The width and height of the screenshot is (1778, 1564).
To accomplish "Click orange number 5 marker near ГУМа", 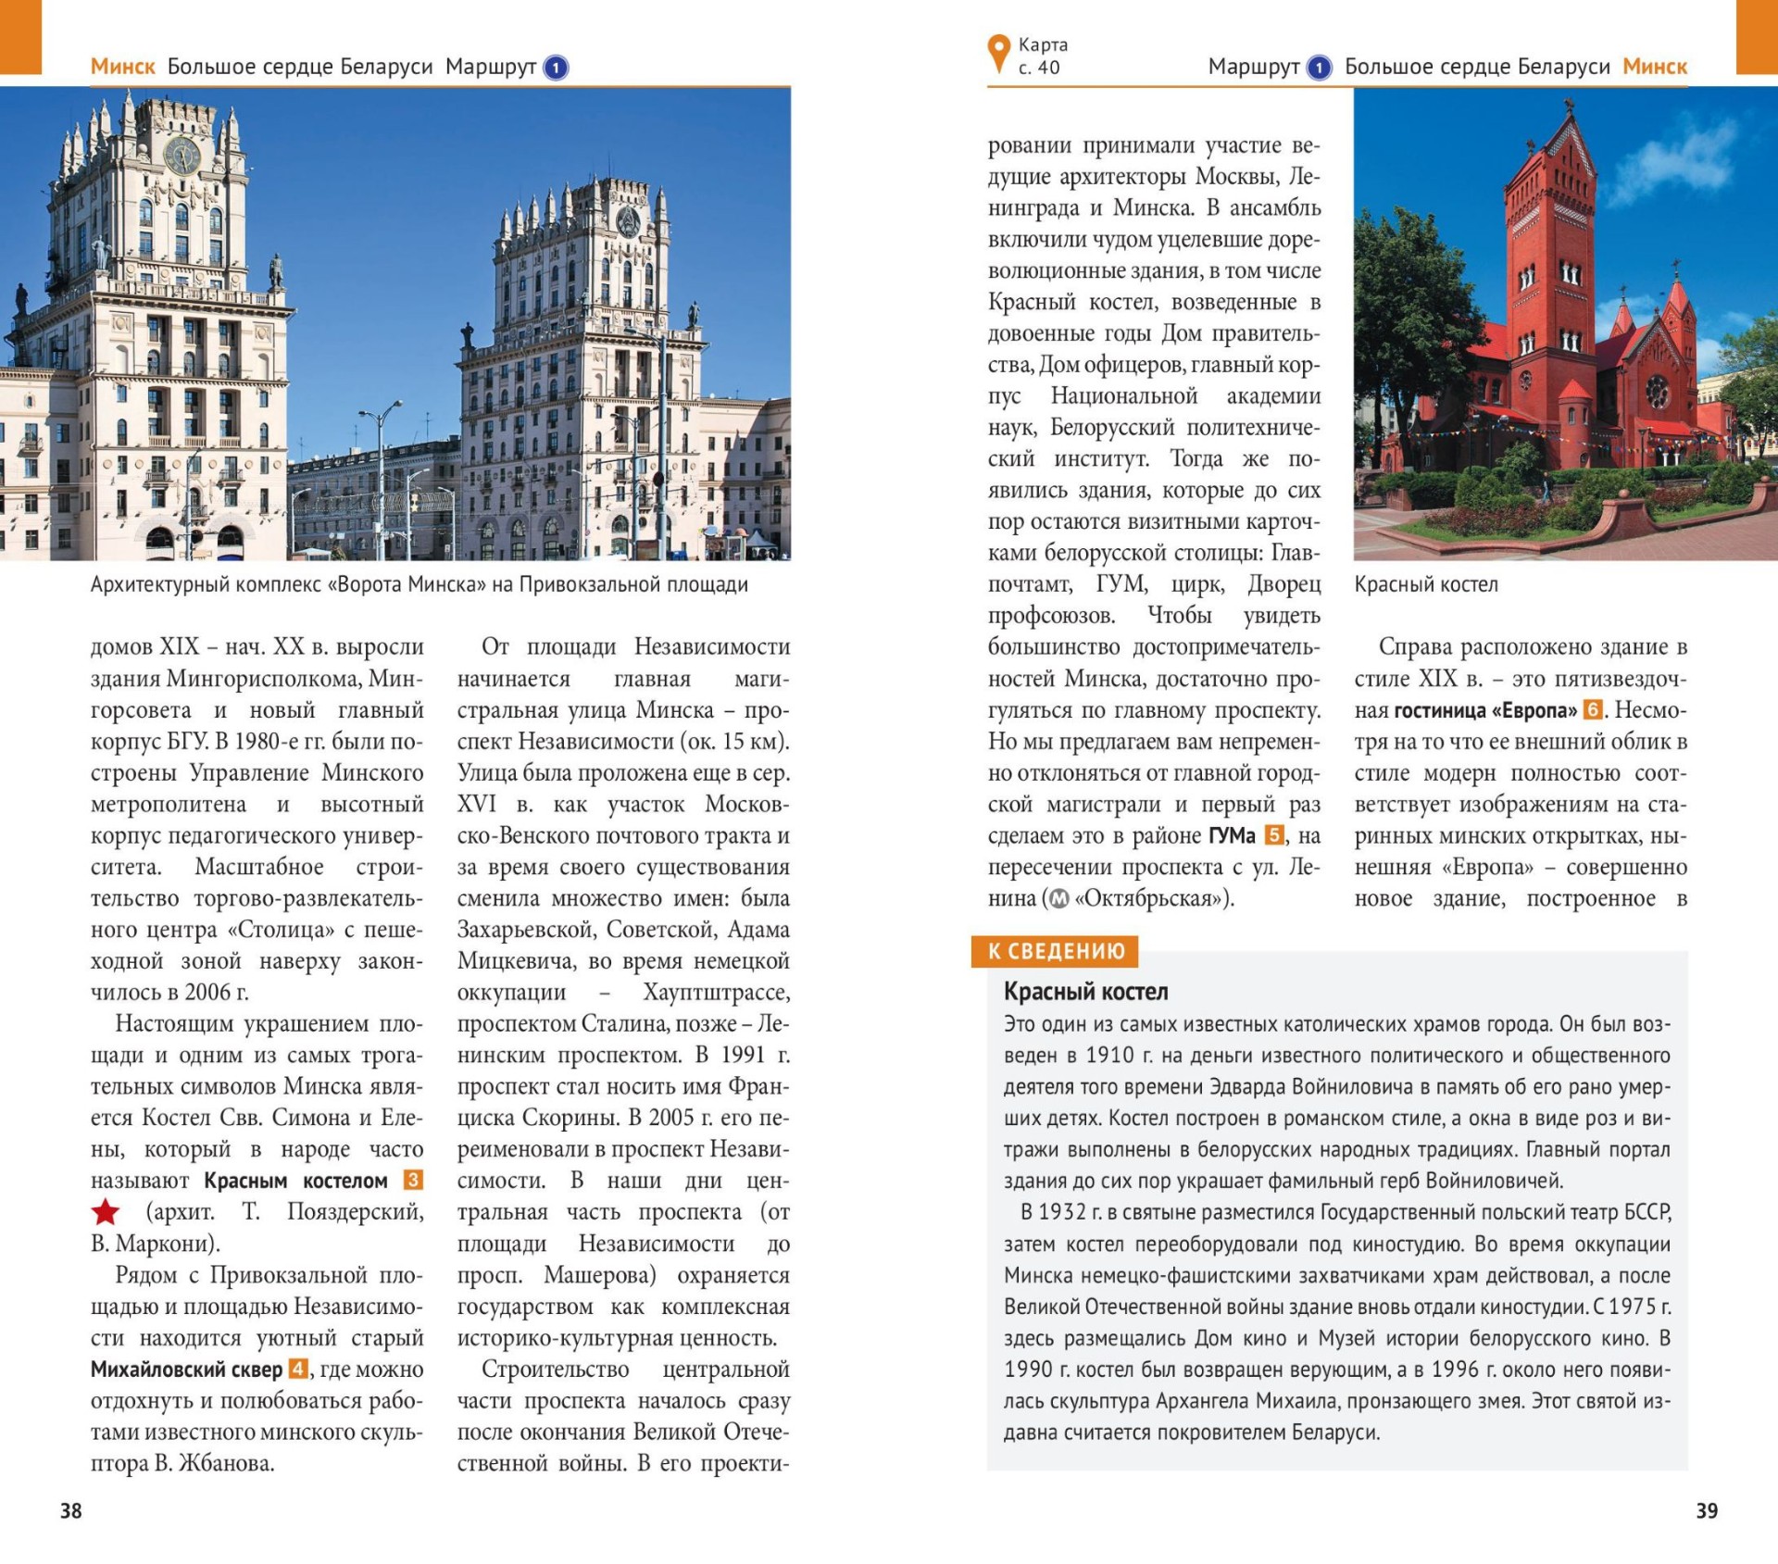I will pyautogui.click(x=1274, y=835).
